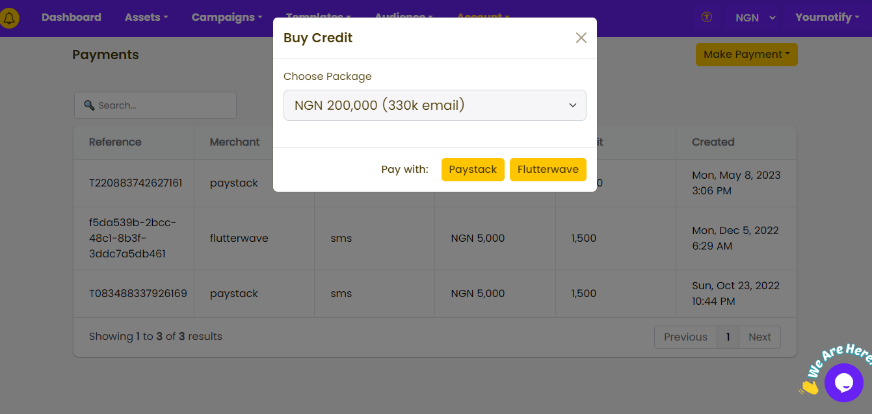Click sms in the T083488337926169 row
The height and width of the screenshot is (414, 872).
[341, 294]
